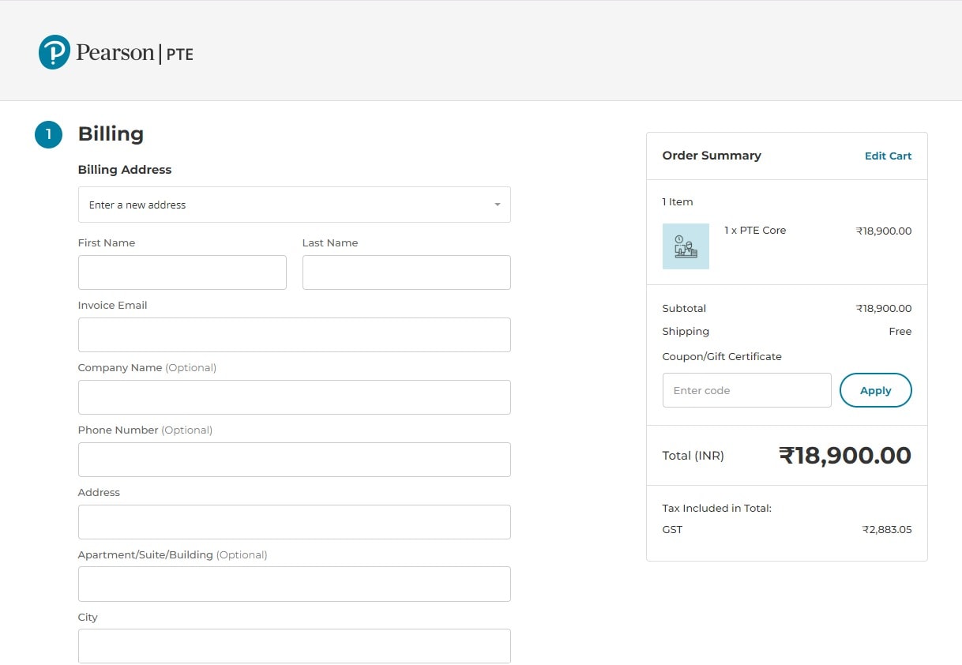Image resolution: width=962 pixels, height=665 pixels.
Task: Click the 'Coupon/Gift Certificate' label
Action: tap(722, 356)
